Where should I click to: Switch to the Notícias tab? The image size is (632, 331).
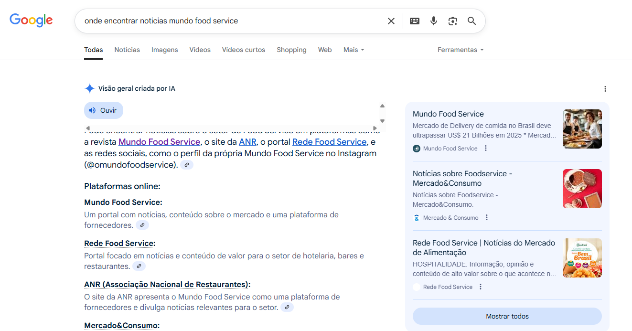point(127,50)
